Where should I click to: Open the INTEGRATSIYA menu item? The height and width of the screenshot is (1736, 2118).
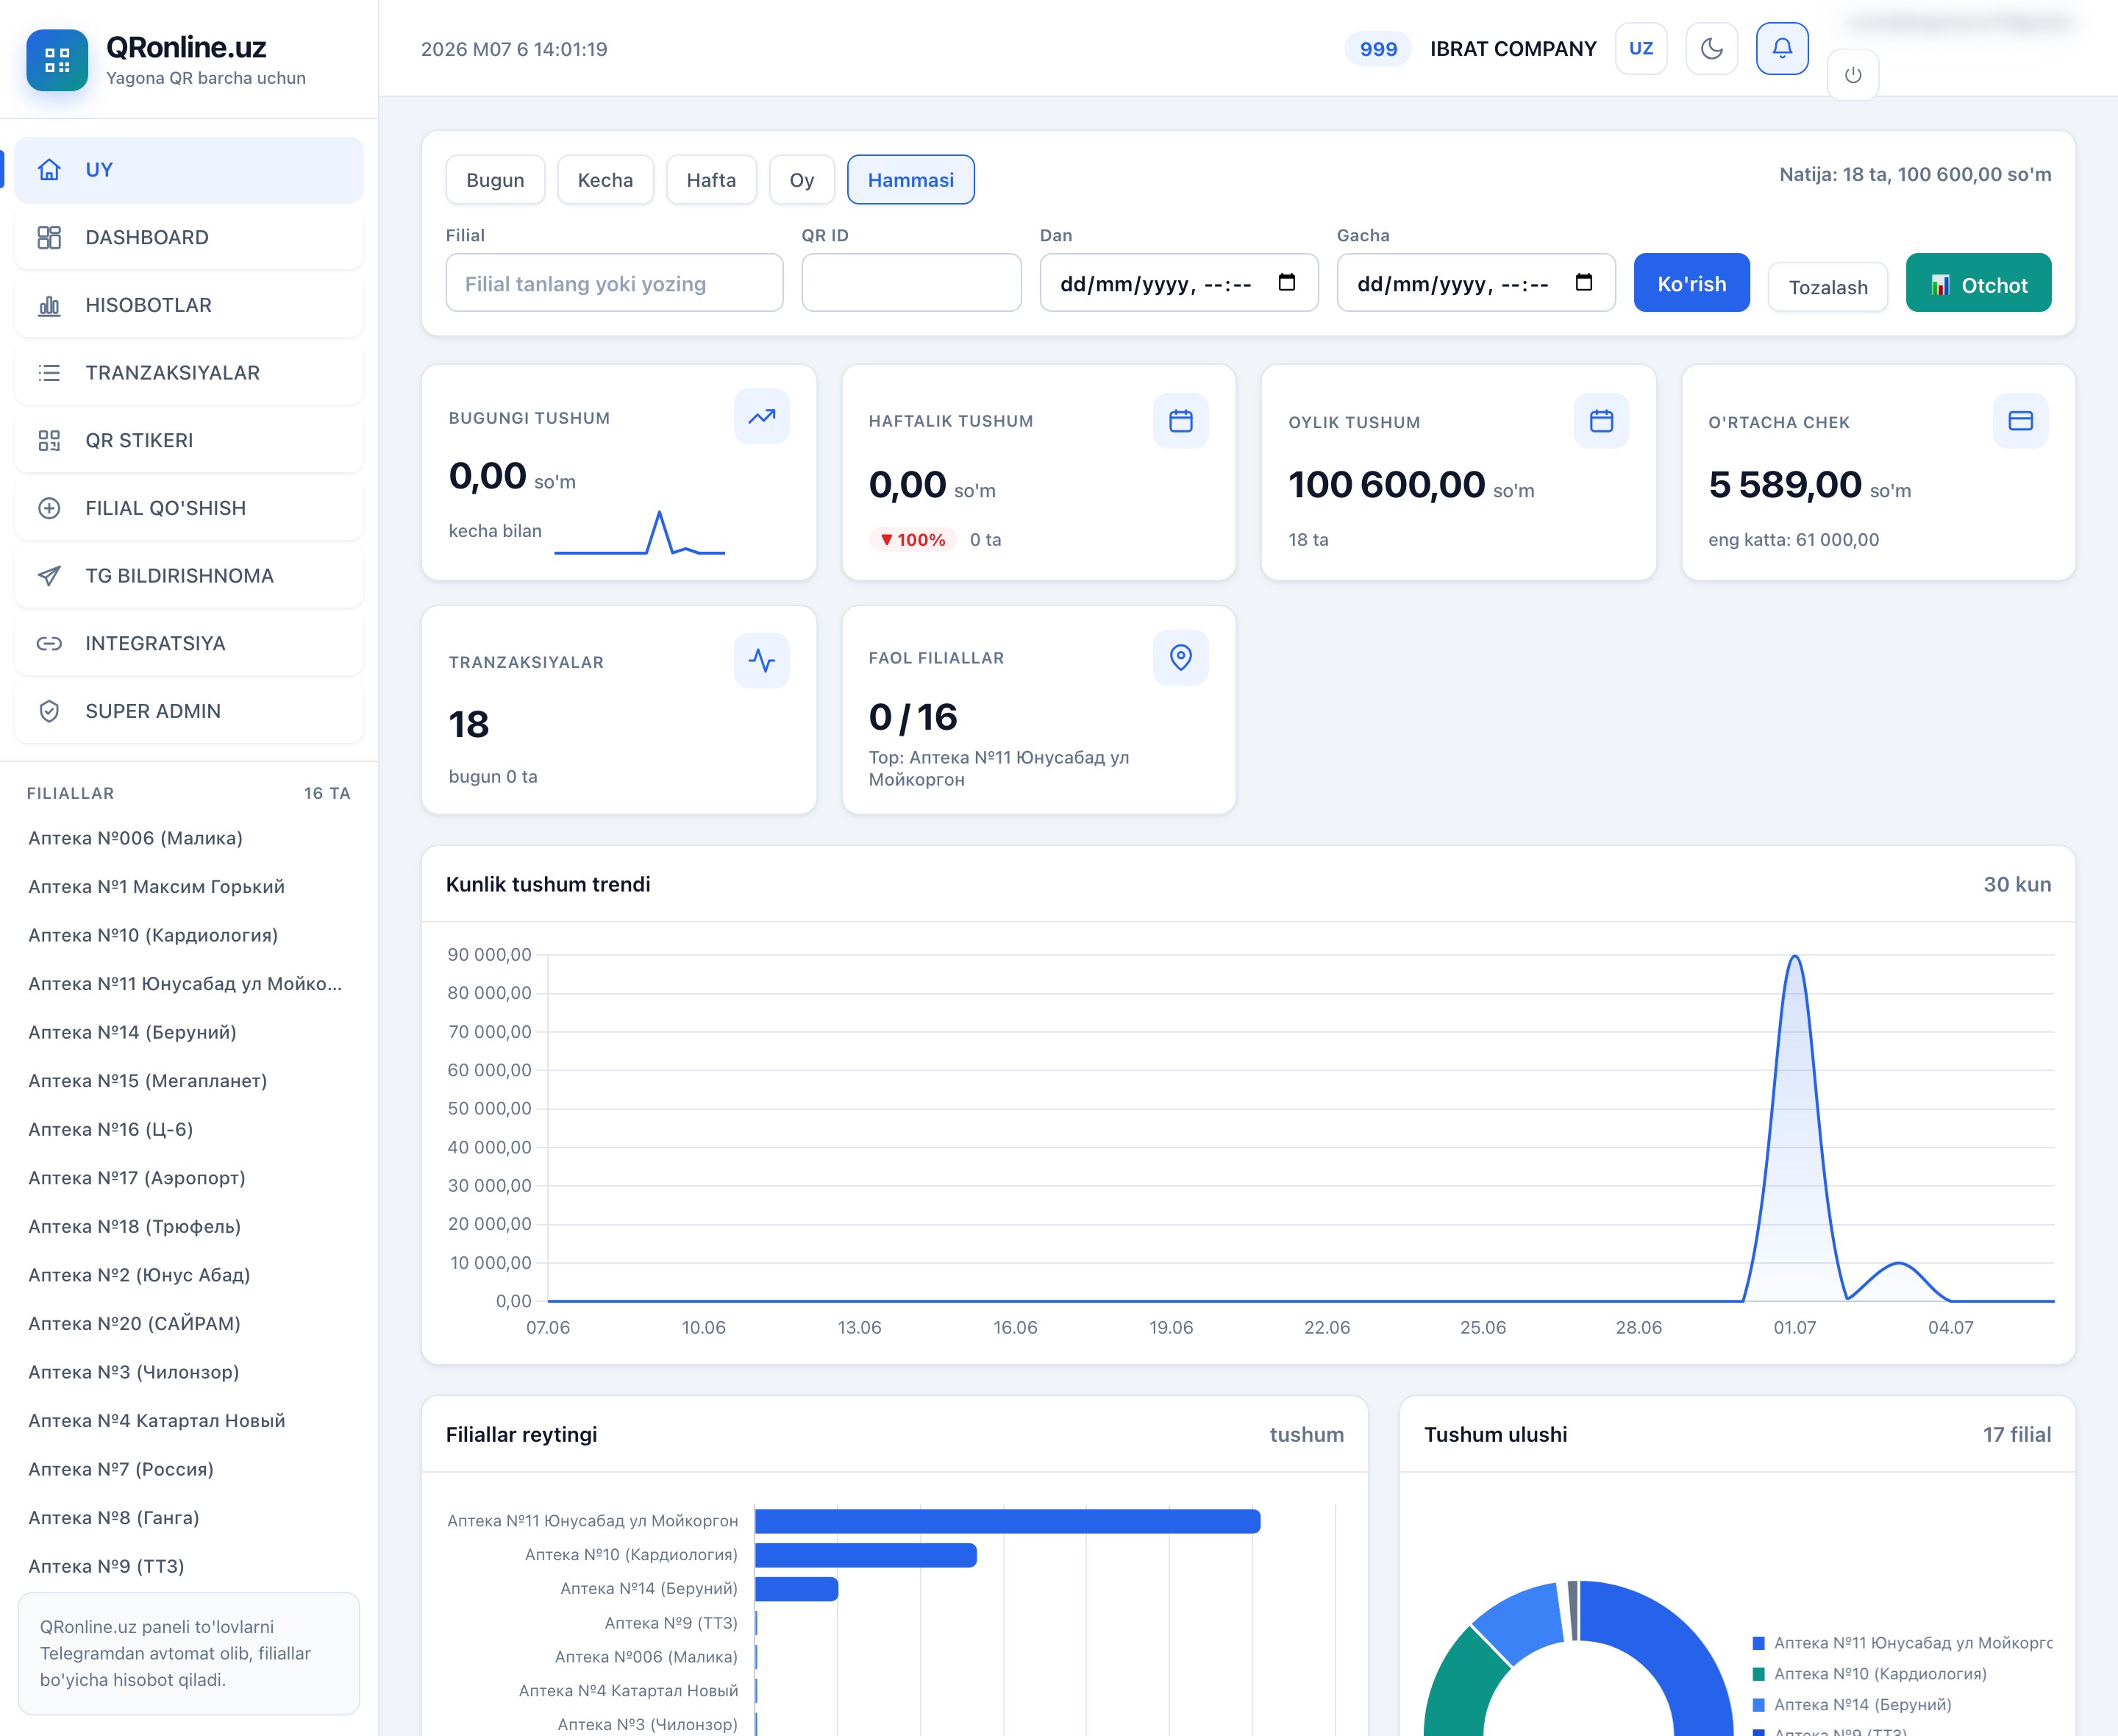[189, 643]
